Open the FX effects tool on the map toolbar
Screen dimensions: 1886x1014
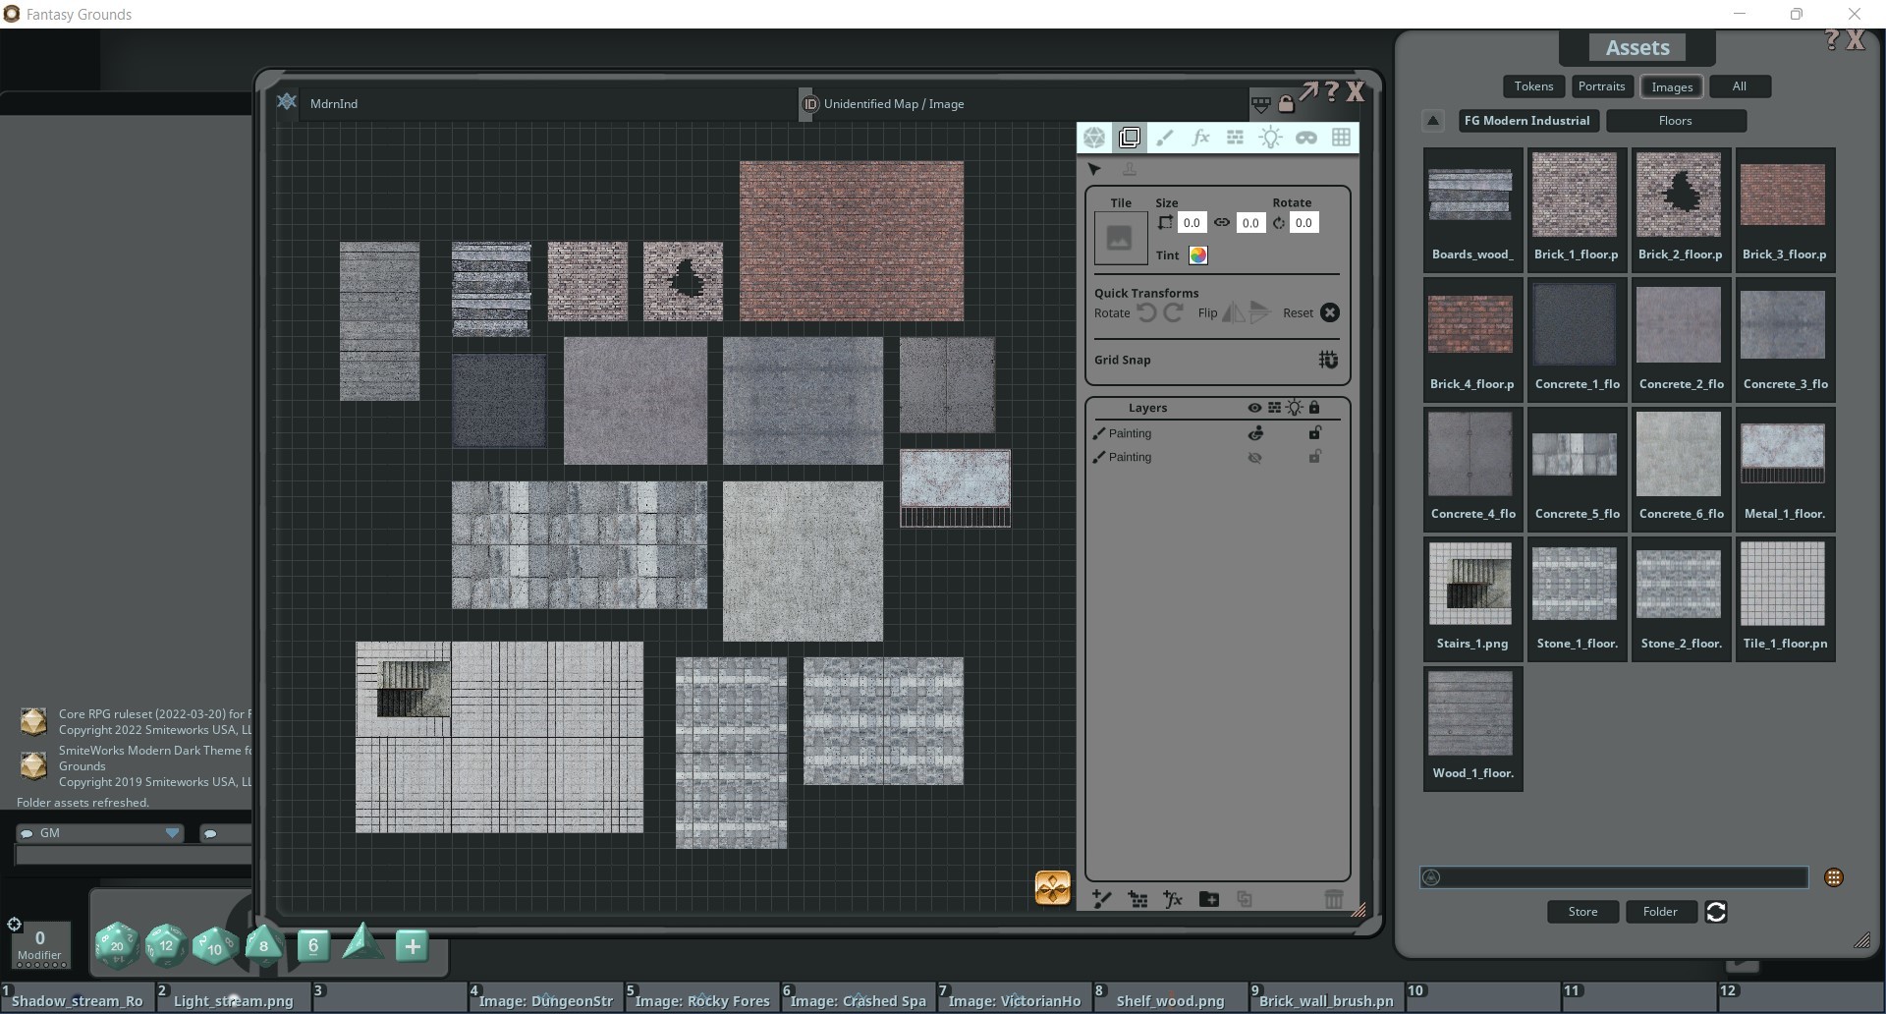tap(1200, 138)
